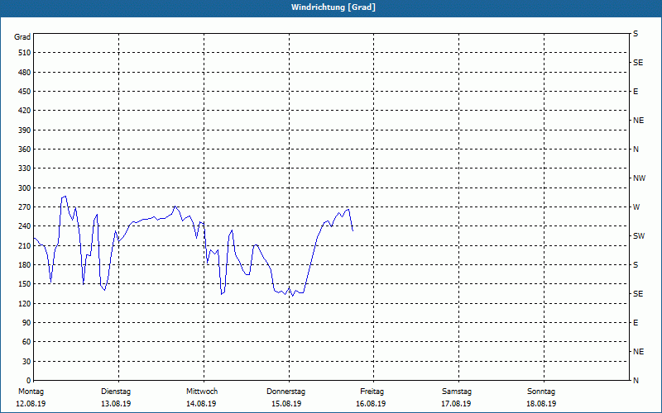The image size is (662, 413).
Task: Click the "Montag" day label
Action: point(31,392)
